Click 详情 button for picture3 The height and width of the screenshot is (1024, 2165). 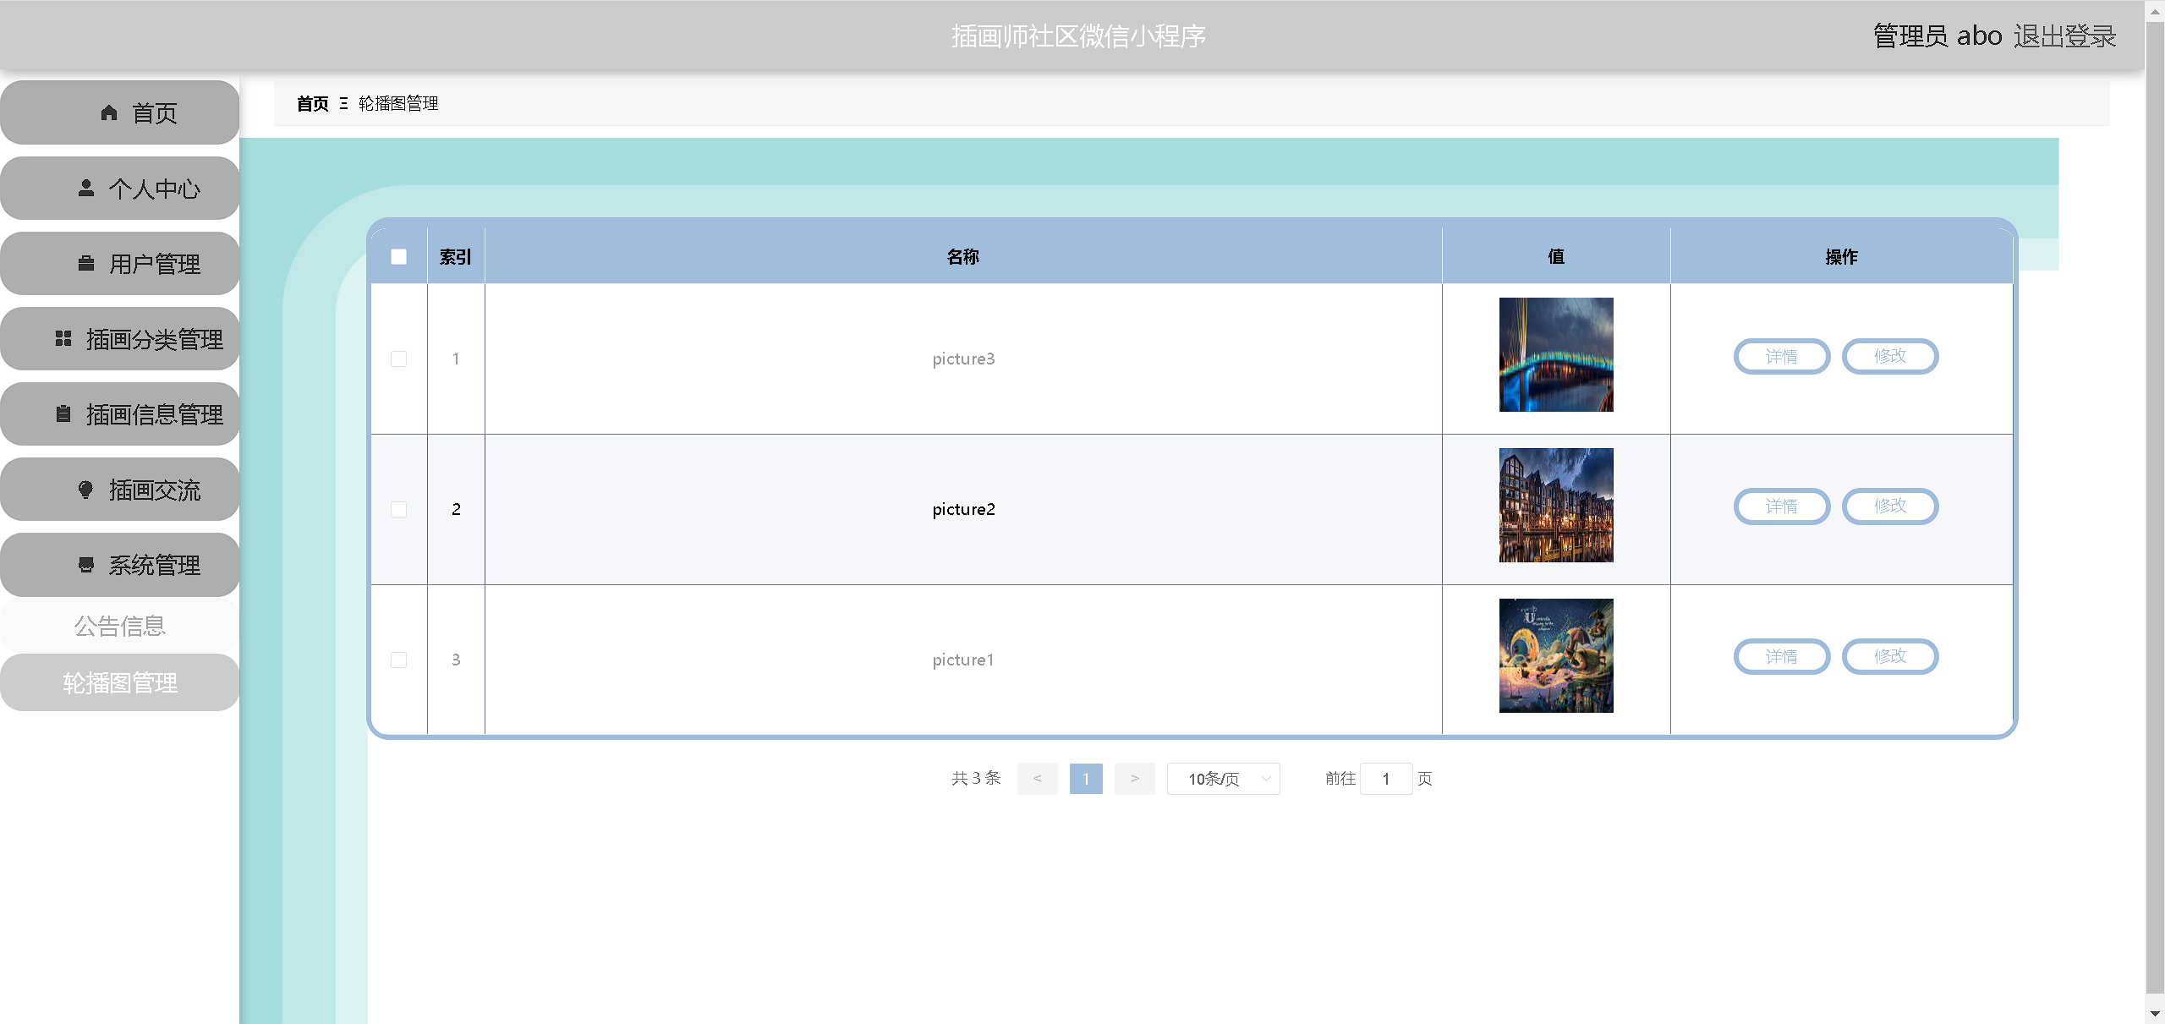pyautogui.click(x=1781, y=356)
